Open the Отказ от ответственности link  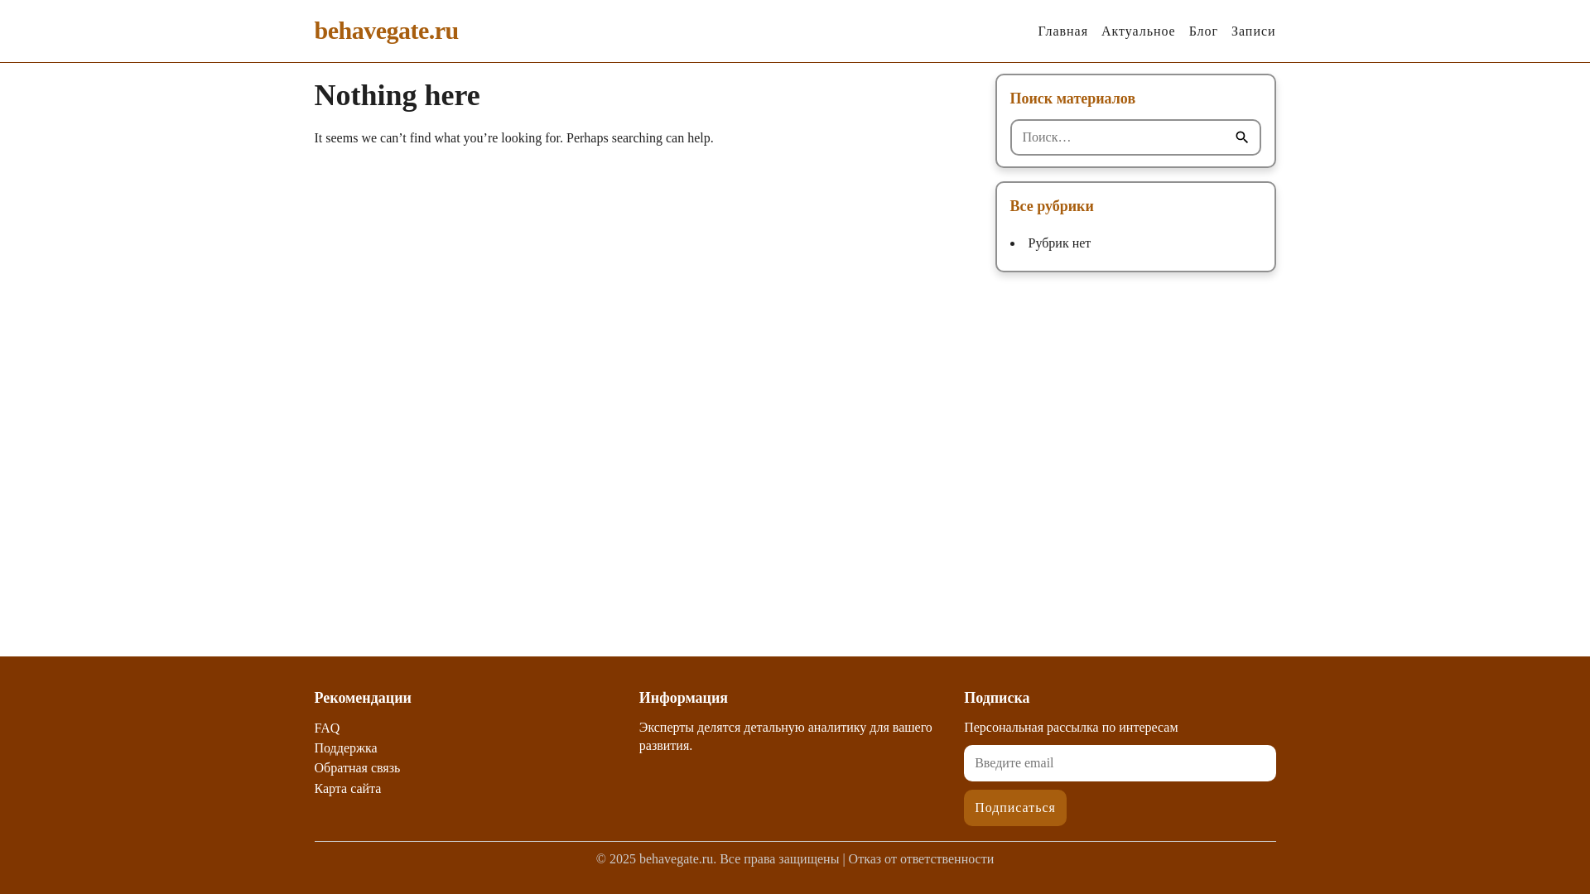pos(921,859)
